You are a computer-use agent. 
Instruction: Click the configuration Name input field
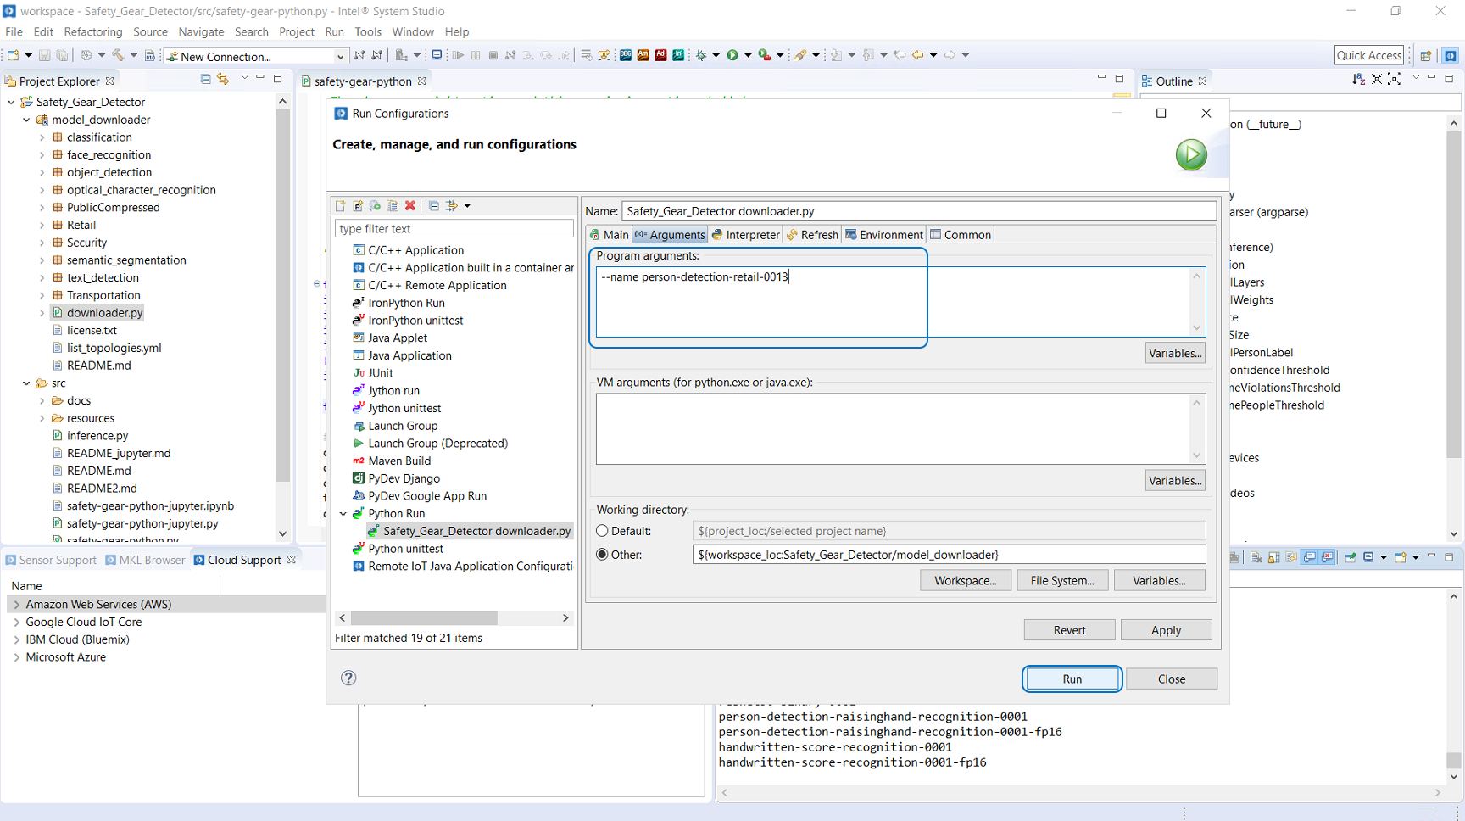coord(919,211)
